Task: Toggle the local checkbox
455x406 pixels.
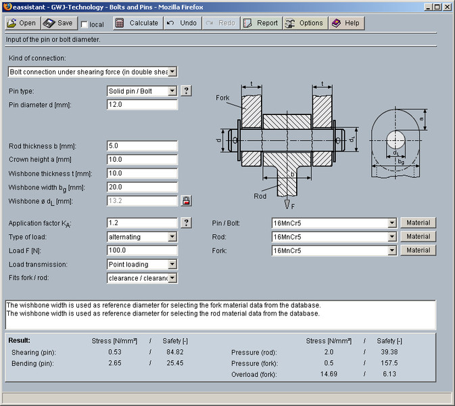Action: pyautogui.click(x=84, y=24)
